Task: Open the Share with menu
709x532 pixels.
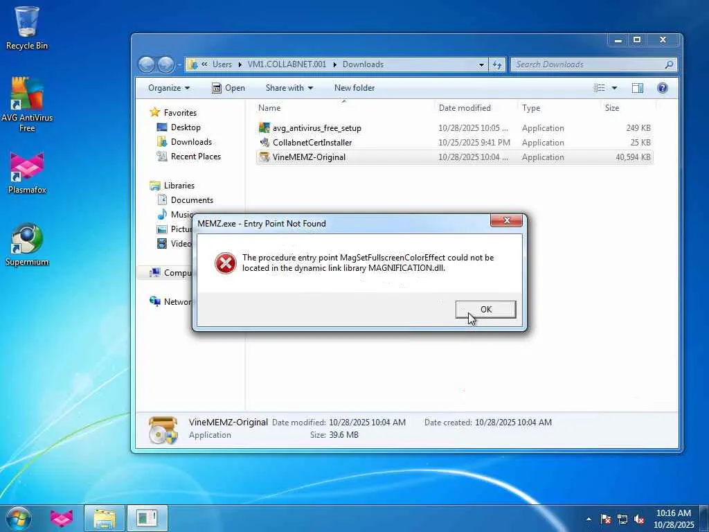Action: [x=289, y=88]
